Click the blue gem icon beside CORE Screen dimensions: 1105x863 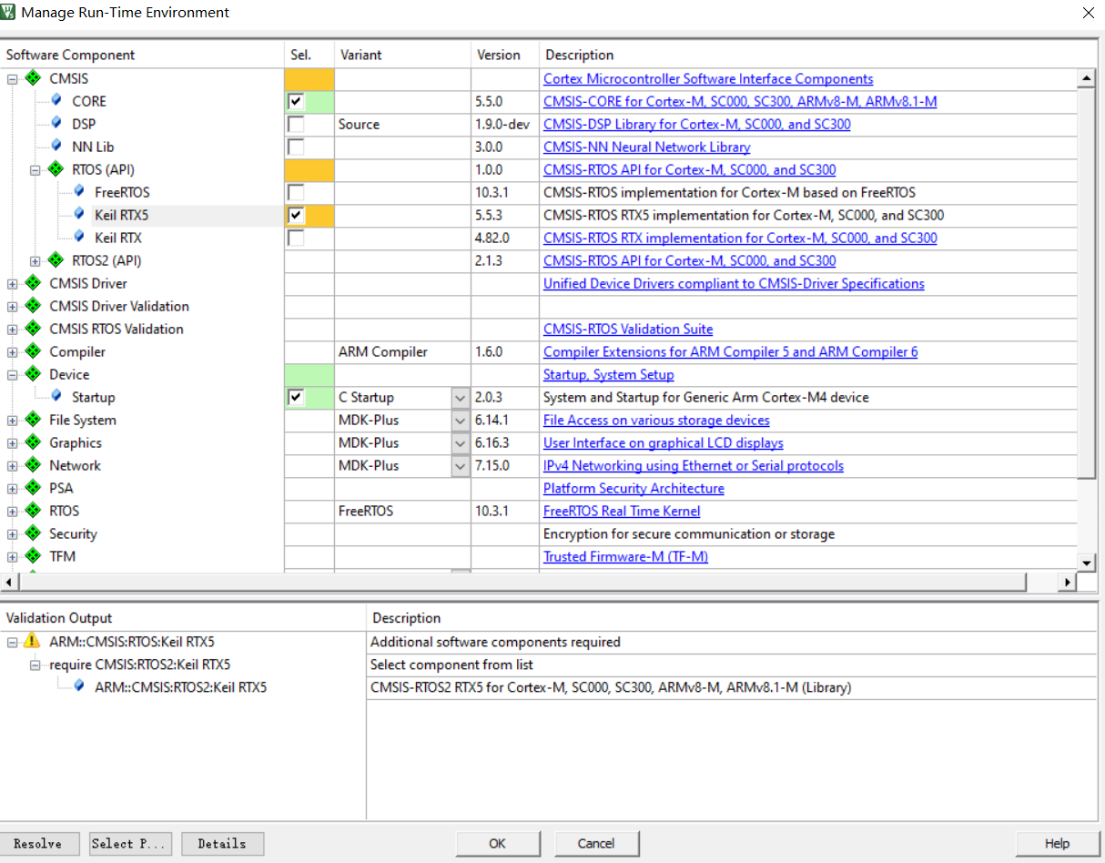pyautogui.click(x=56, y=100)
